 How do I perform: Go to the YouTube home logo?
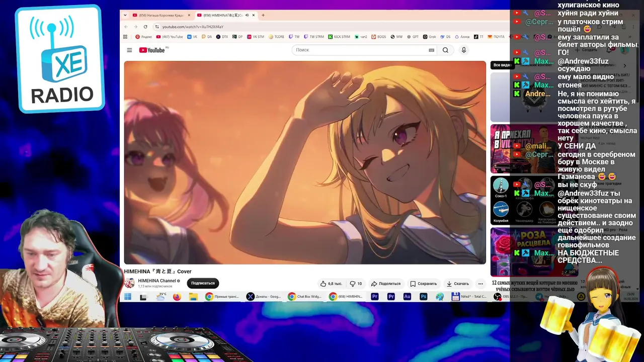point(152,50)
